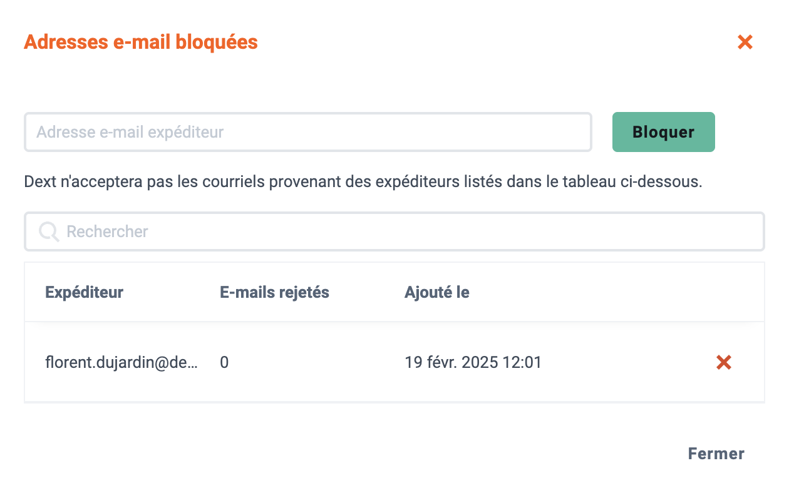Dismiss the dialog using Fermer
Screen dimensions: 789x498
point(716,454)
